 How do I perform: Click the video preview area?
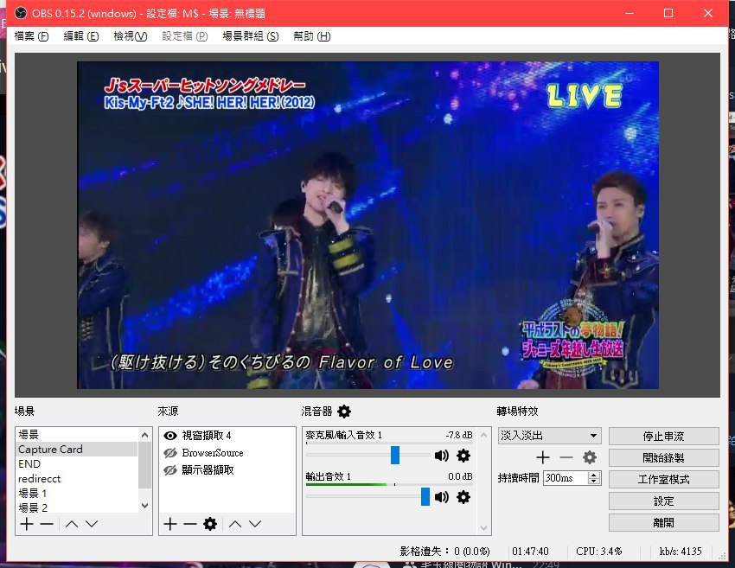(368, 225)
